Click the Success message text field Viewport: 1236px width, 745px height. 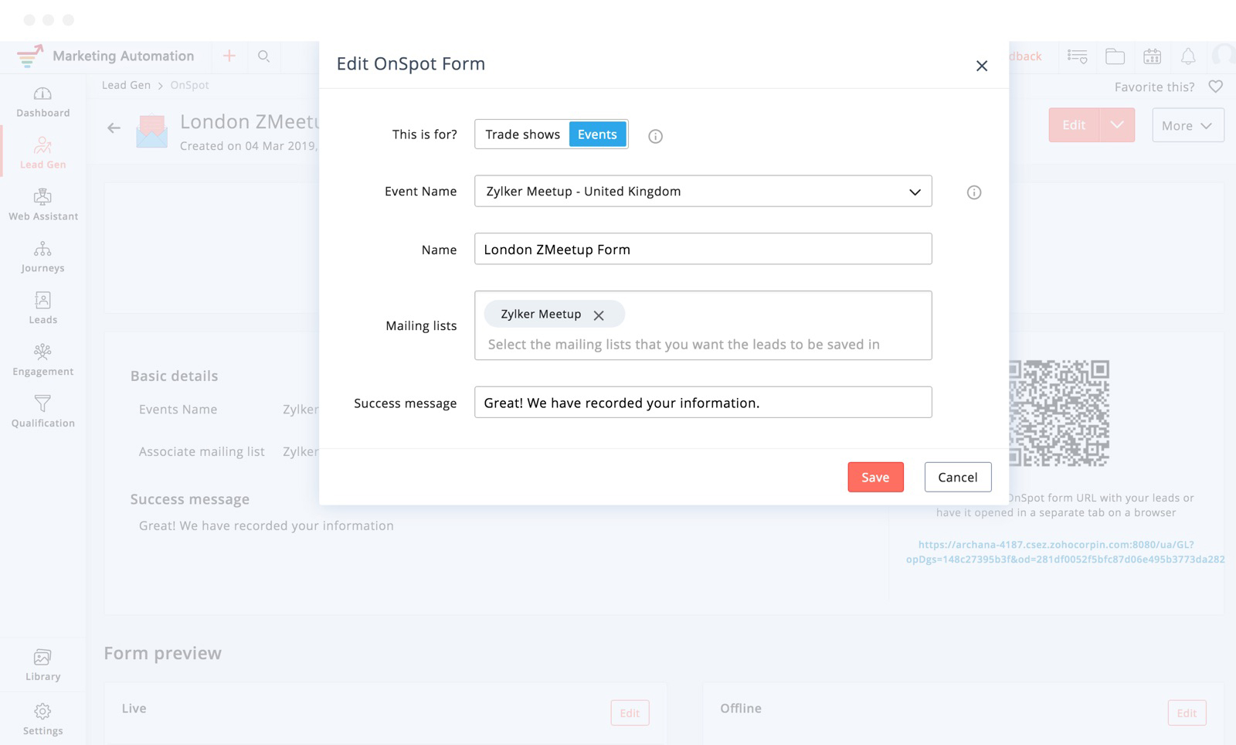pyautogui.click(x=702, y=403)
